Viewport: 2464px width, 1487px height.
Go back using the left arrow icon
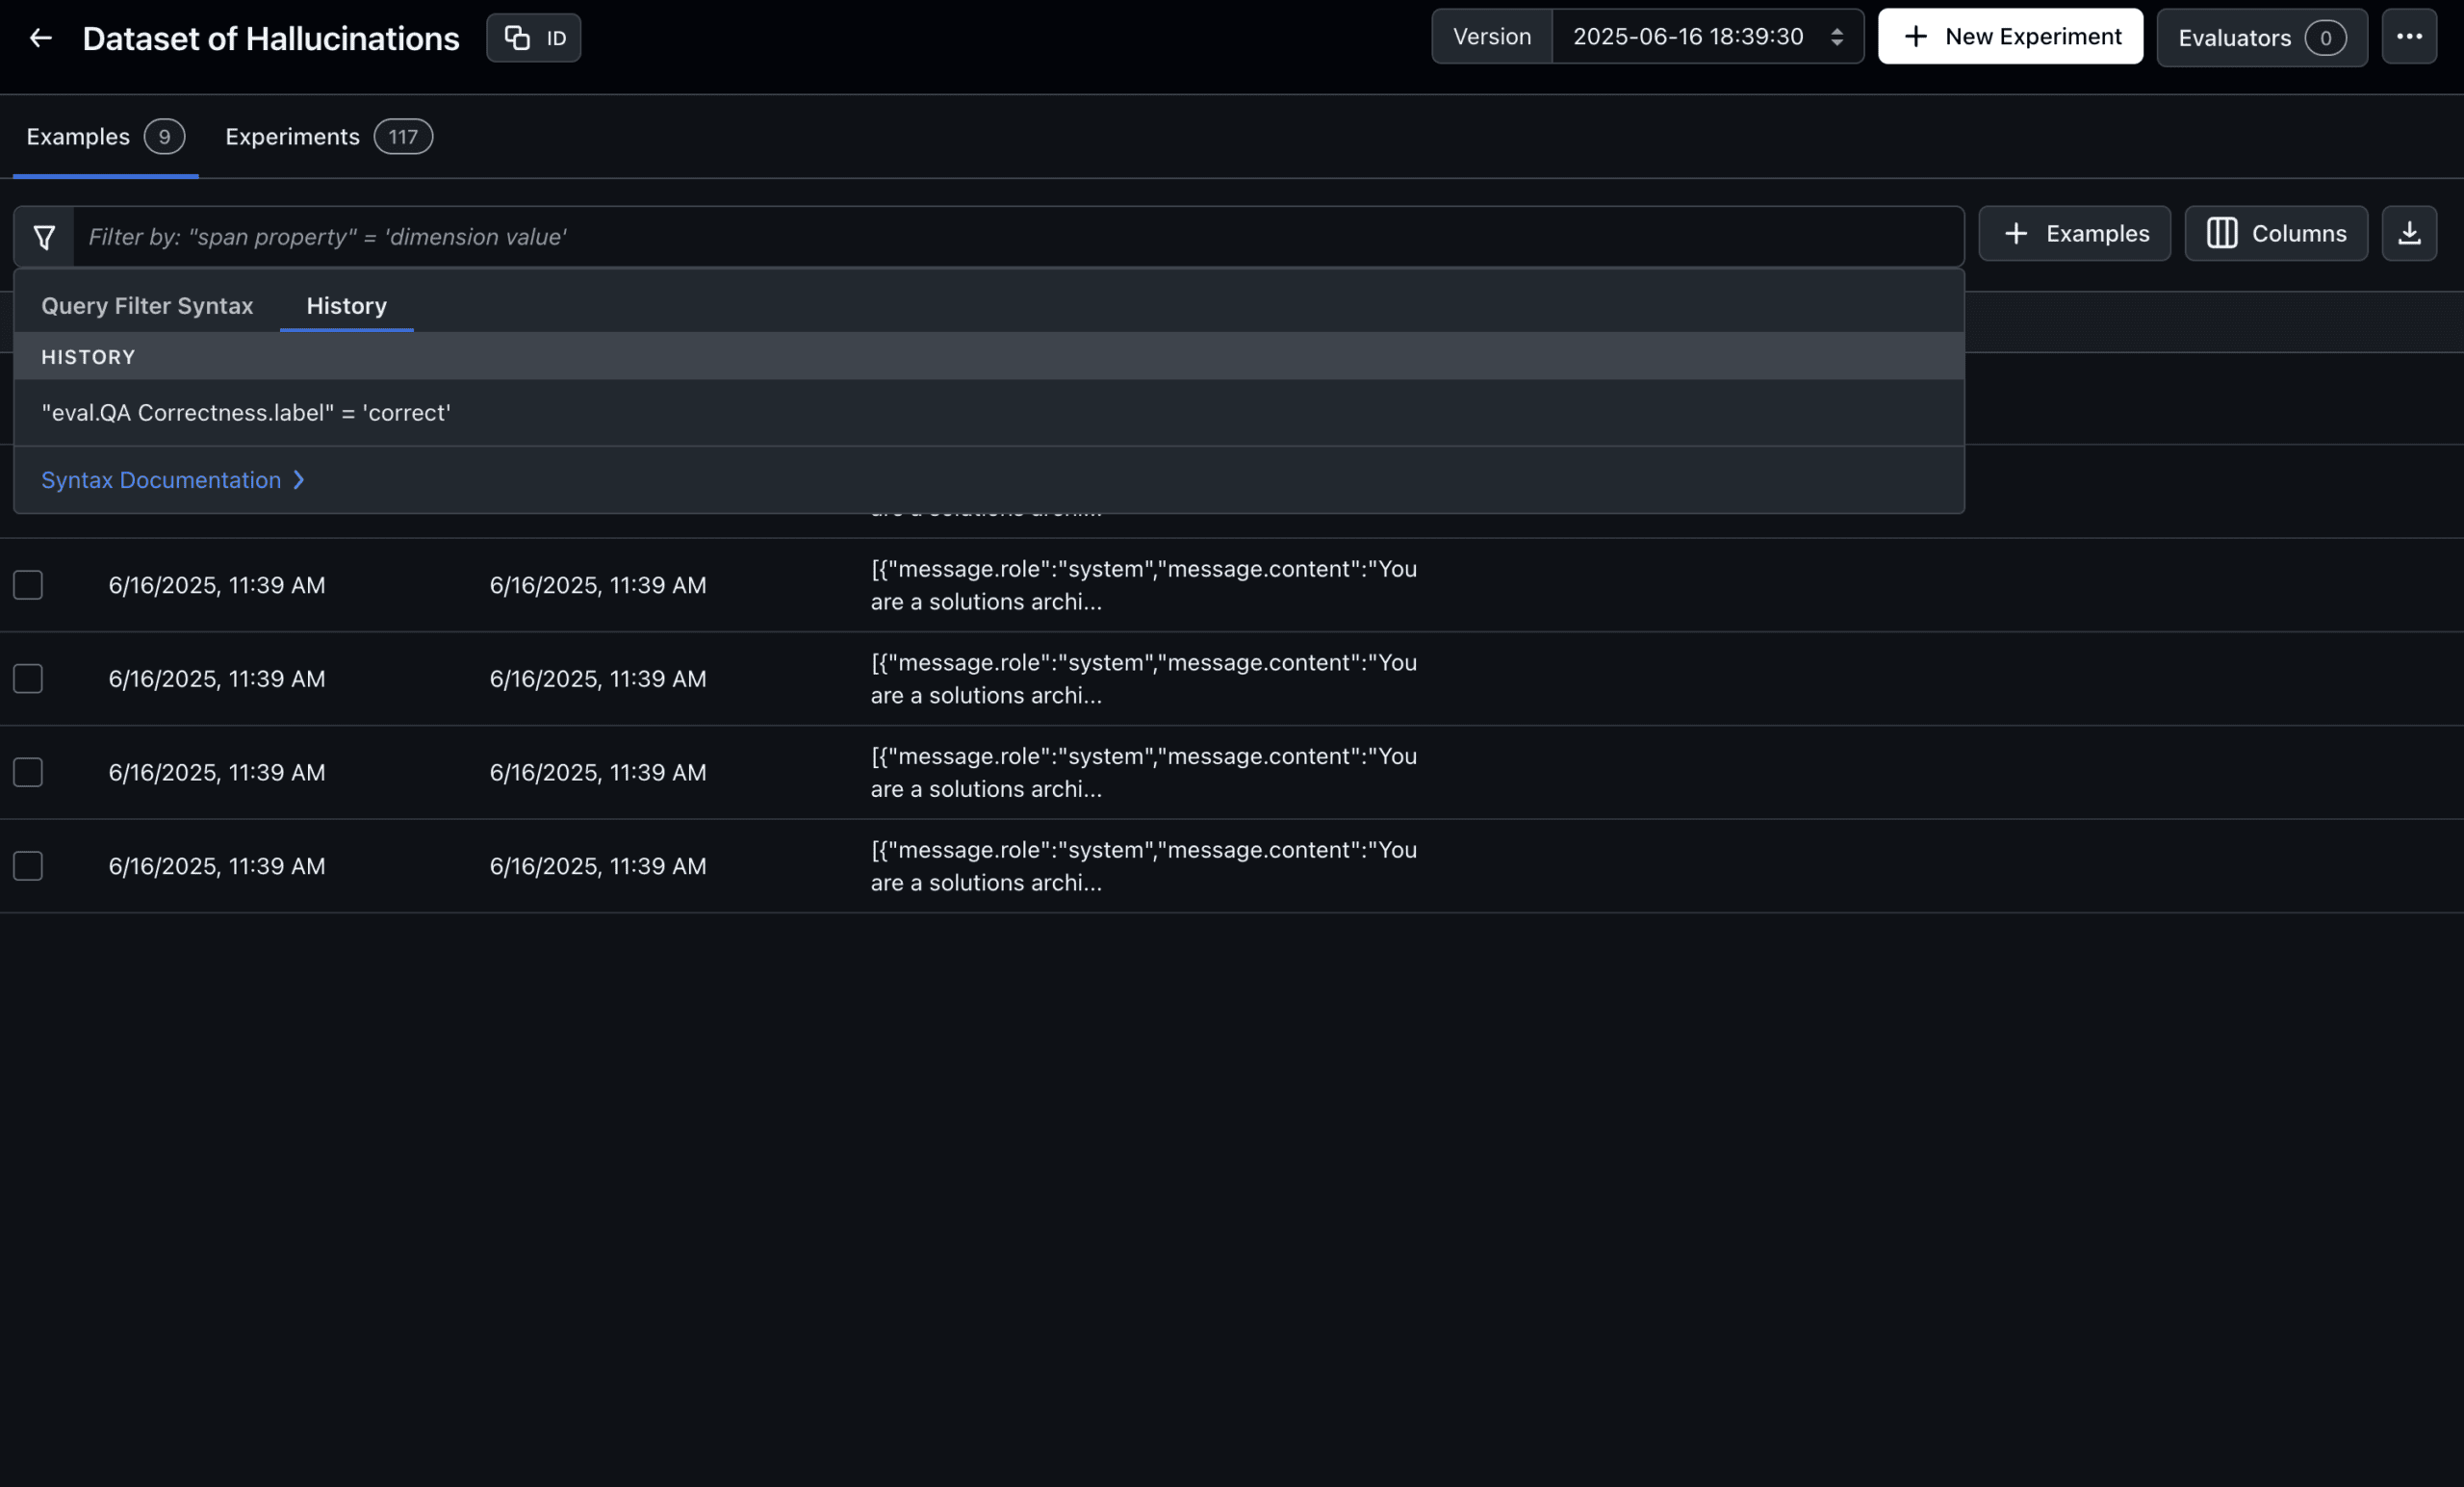40,38
